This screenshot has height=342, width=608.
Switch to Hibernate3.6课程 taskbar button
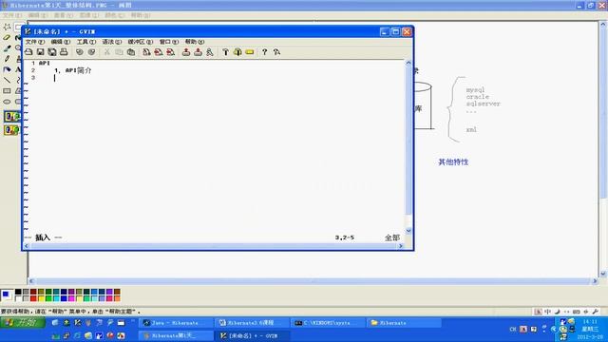click(252, 323)
